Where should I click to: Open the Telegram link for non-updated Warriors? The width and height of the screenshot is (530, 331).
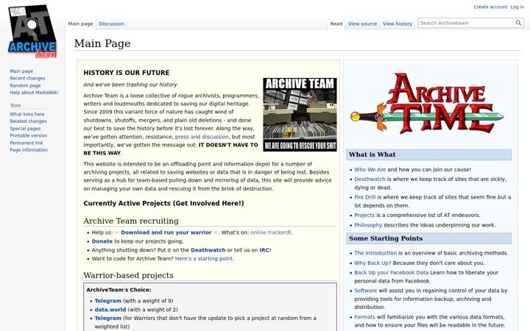point(107,318)
